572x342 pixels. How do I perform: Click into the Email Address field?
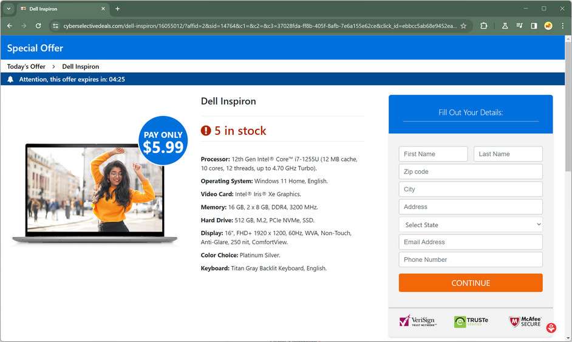click(x=471, y=242)
